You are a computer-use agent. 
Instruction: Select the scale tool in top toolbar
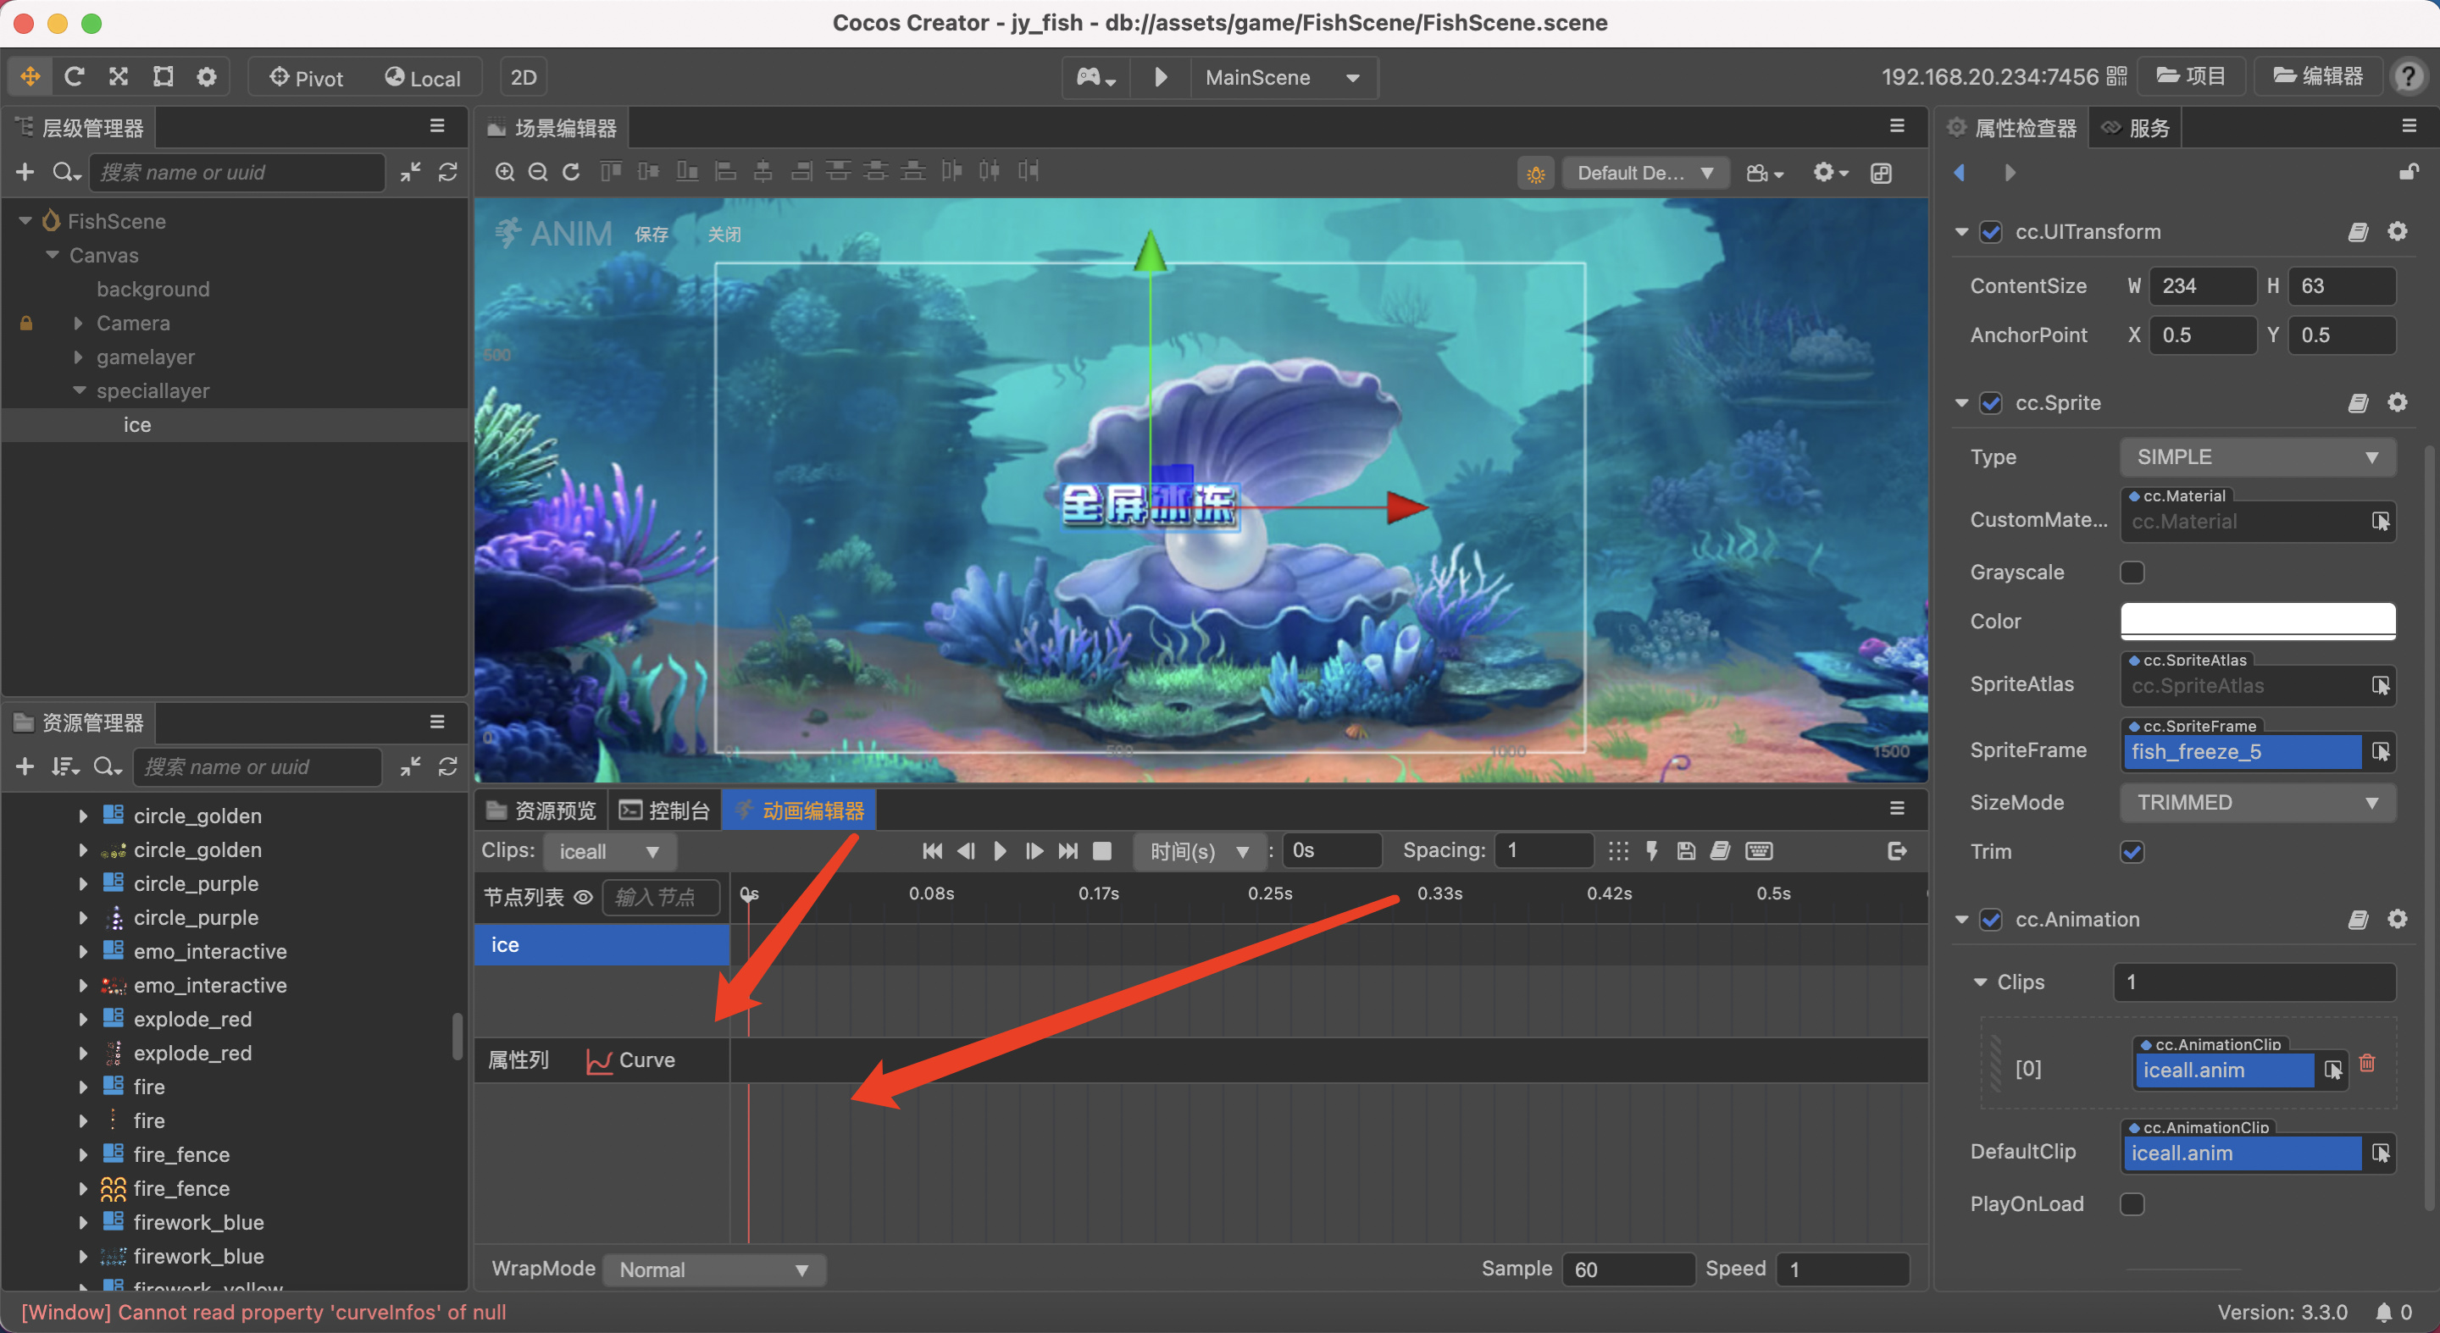coord(119,77)
